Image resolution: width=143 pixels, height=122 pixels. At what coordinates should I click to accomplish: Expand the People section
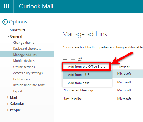click(8, 110)
